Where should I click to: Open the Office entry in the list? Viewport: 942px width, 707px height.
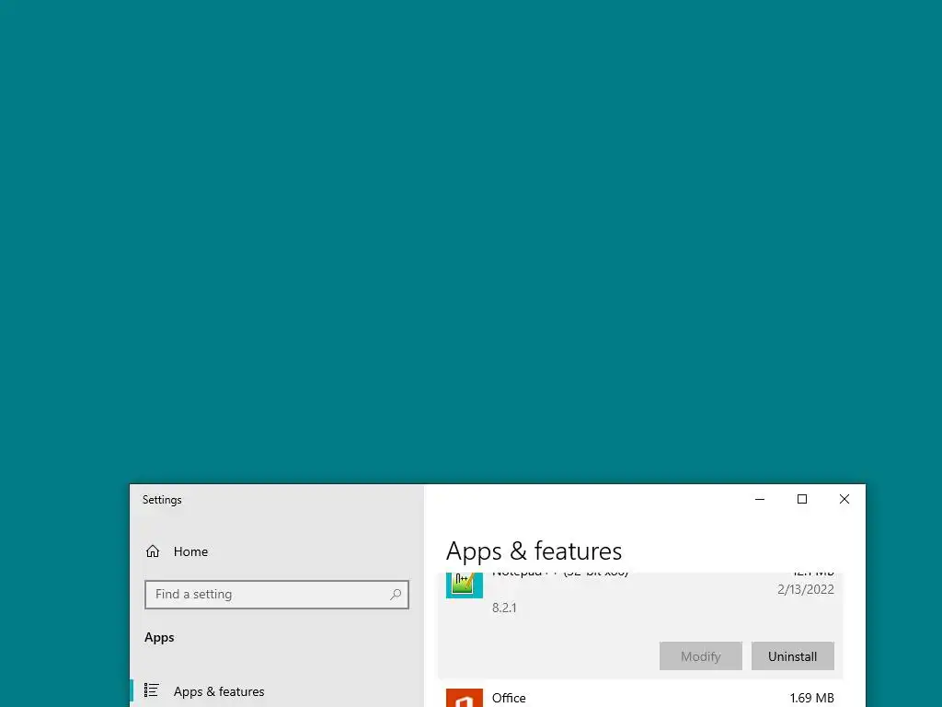[640, 696]
